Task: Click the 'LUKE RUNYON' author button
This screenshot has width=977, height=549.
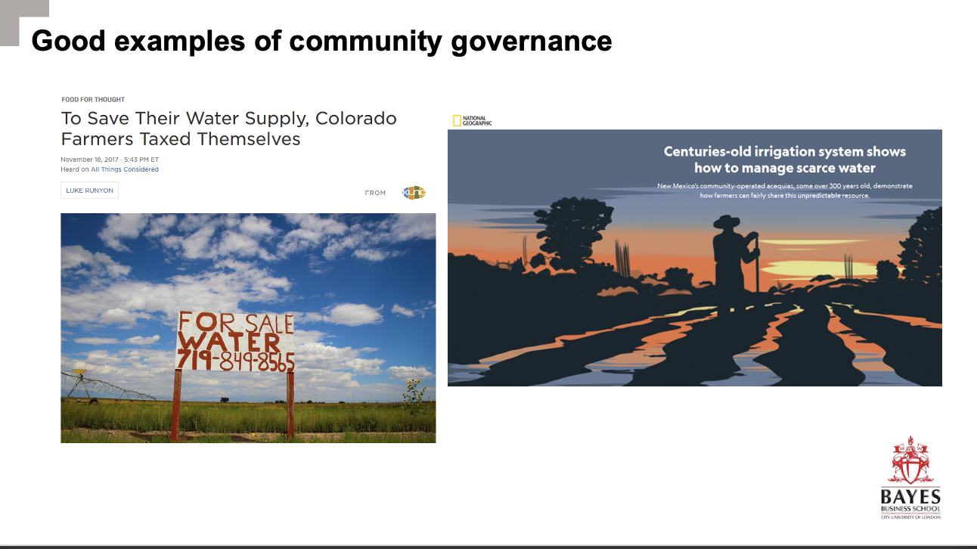Action: coord(89,191)
